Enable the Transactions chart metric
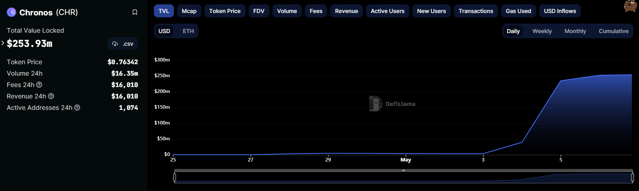The width and height of the screenshot is (639, 191). (x=476, y=11)
